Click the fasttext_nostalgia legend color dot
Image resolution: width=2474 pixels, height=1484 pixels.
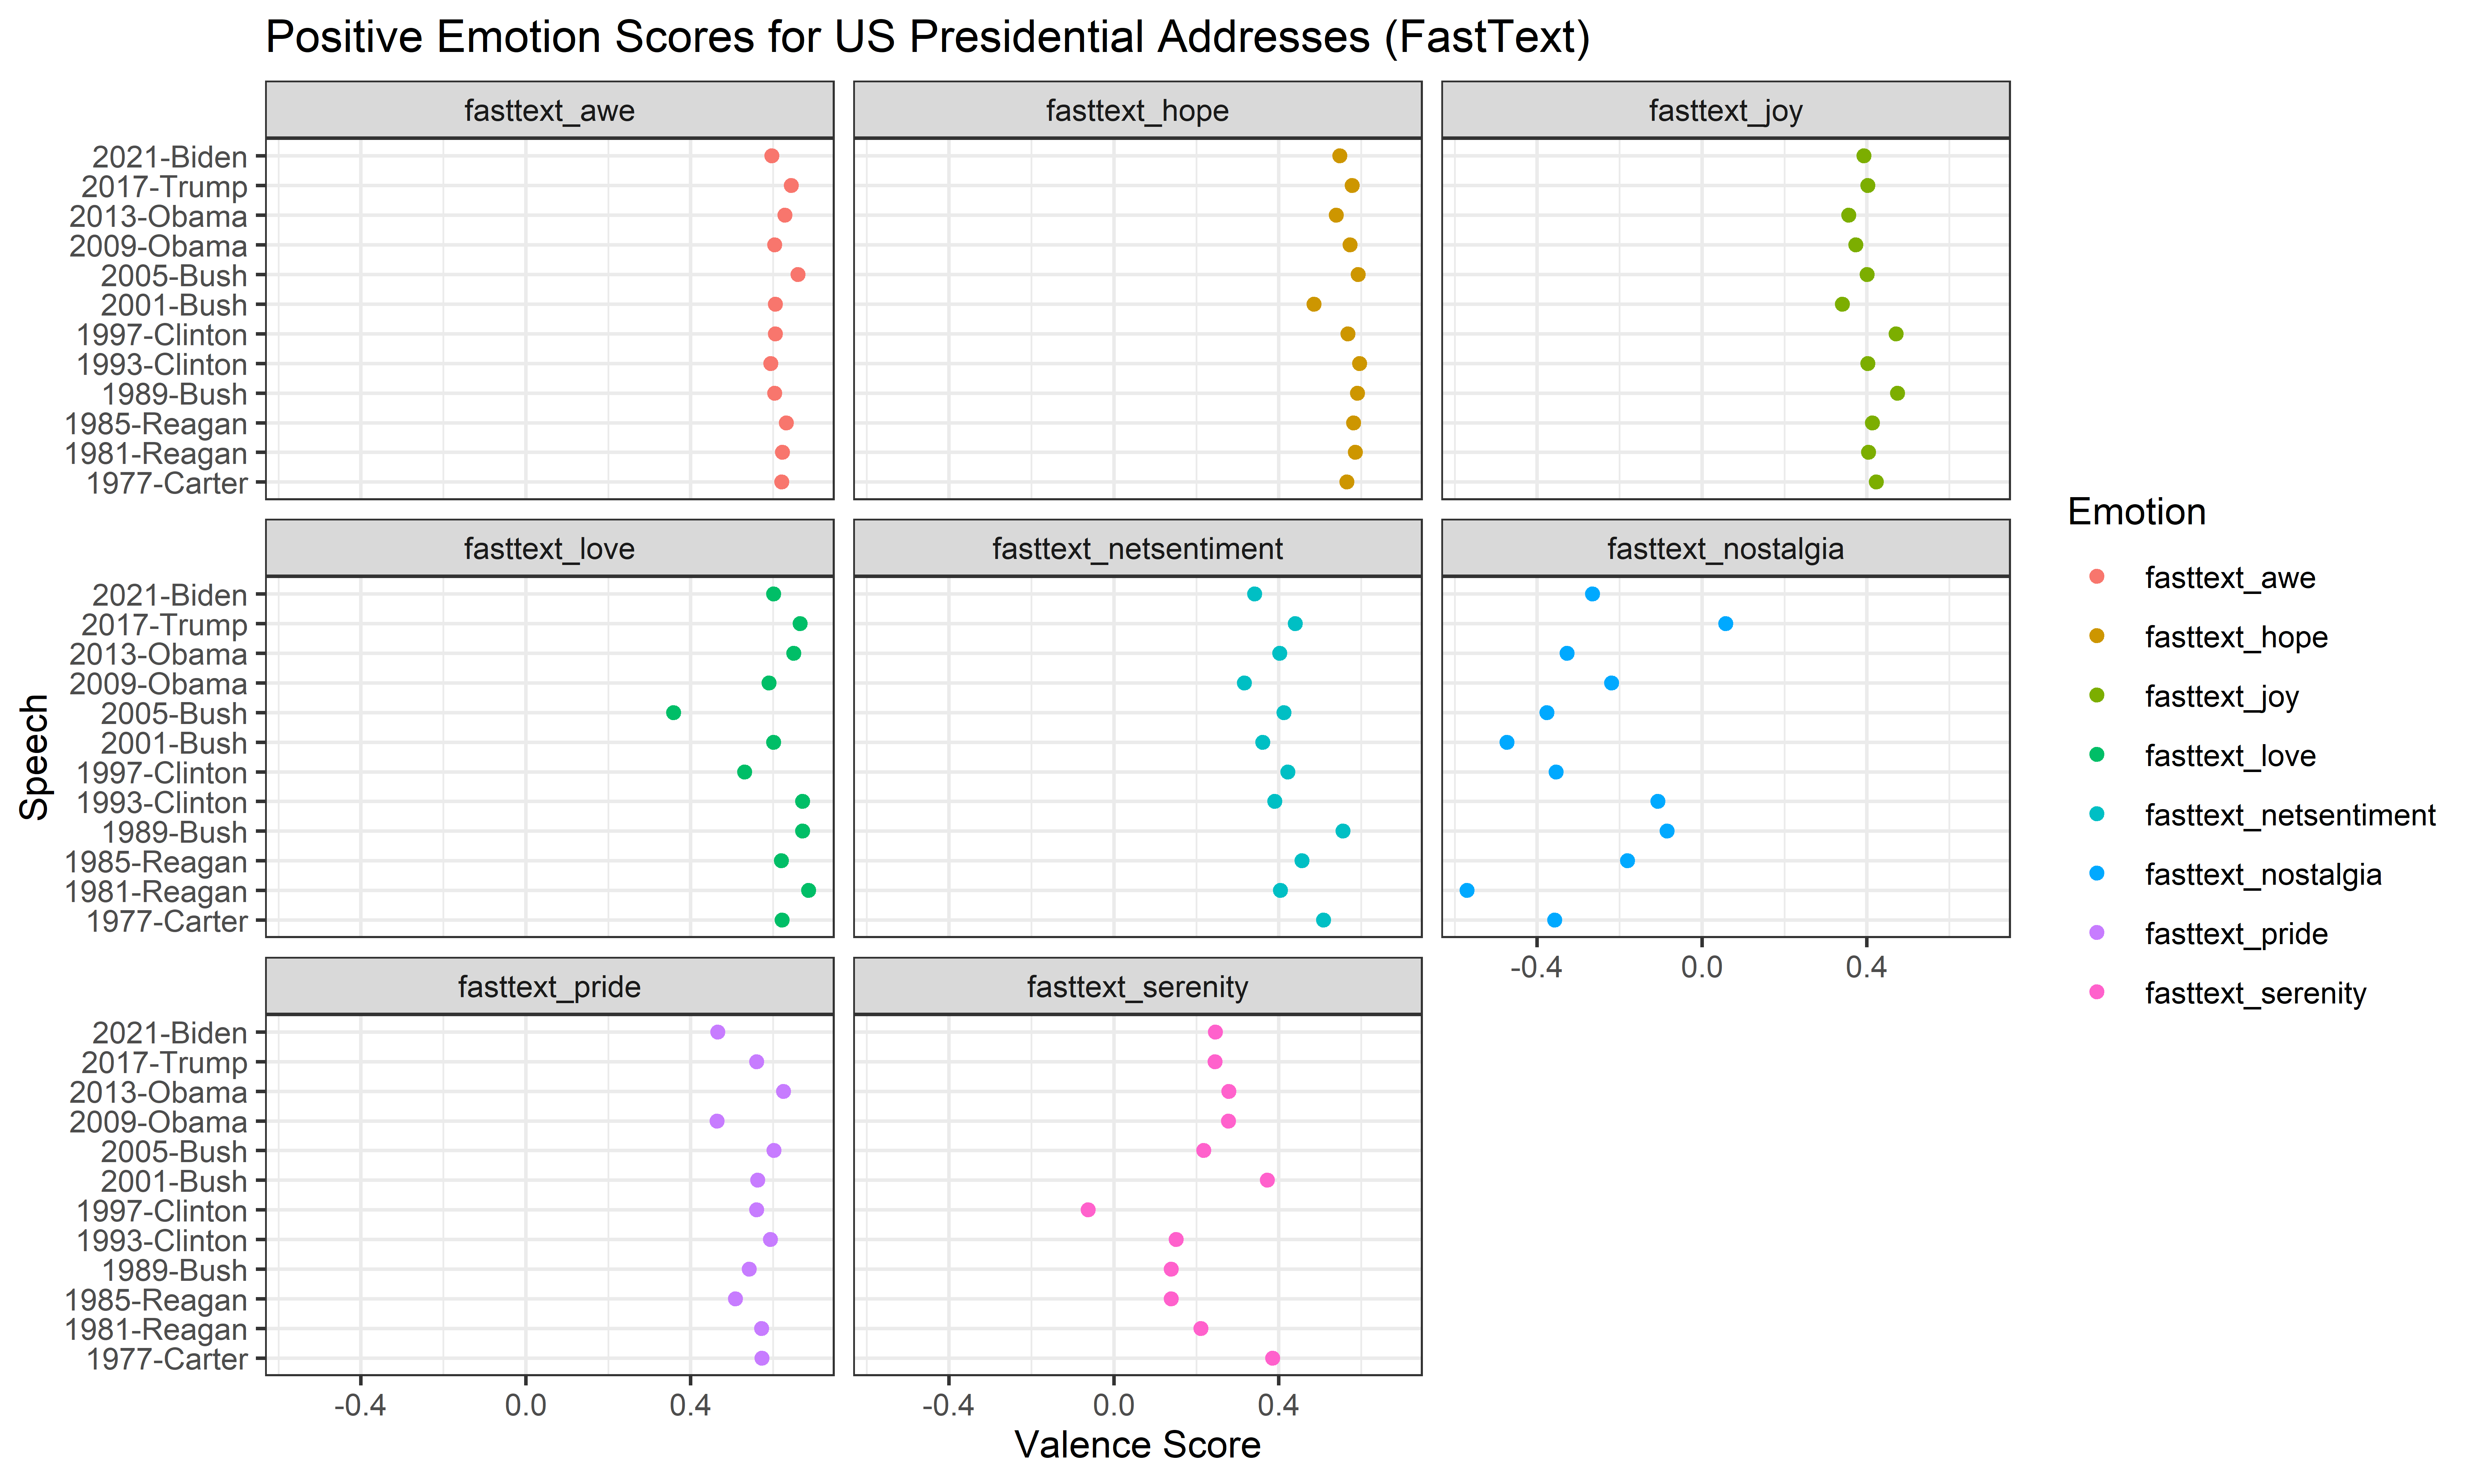click(x=2097, y=873)
